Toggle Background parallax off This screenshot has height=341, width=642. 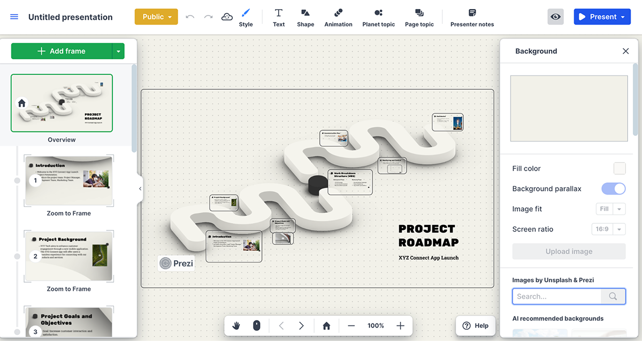[613, 188]
